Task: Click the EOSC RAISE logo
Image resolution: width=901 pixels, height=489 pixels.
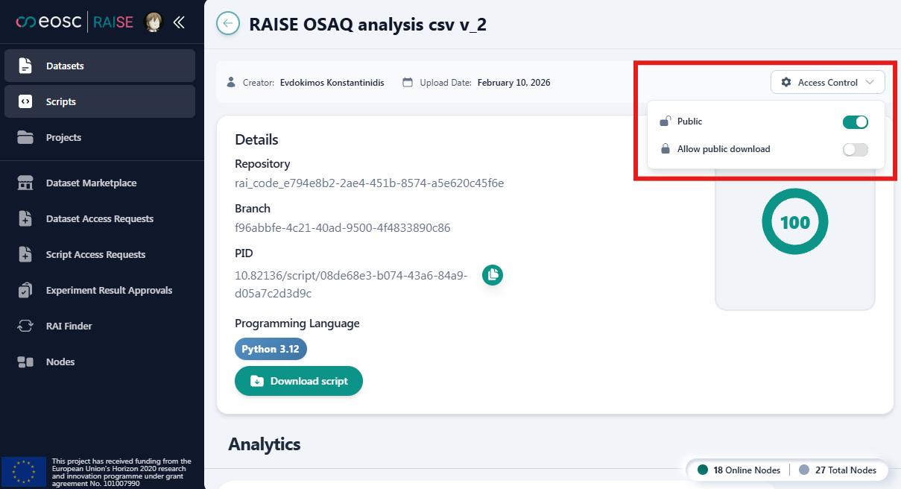Action: (75, 22)
